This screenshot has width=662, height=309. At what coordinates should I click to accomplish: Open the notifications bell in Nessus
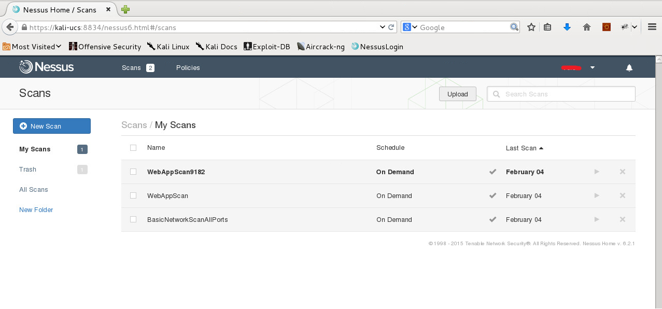629,68
